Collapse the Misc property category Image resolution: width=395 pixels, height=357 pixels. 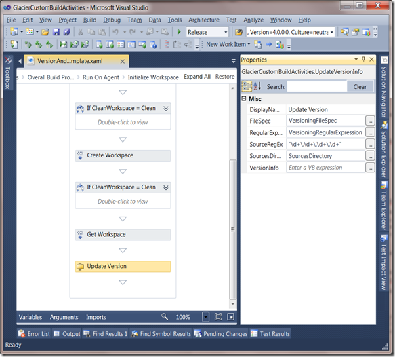pyautogui.click(x=244, y=98)
